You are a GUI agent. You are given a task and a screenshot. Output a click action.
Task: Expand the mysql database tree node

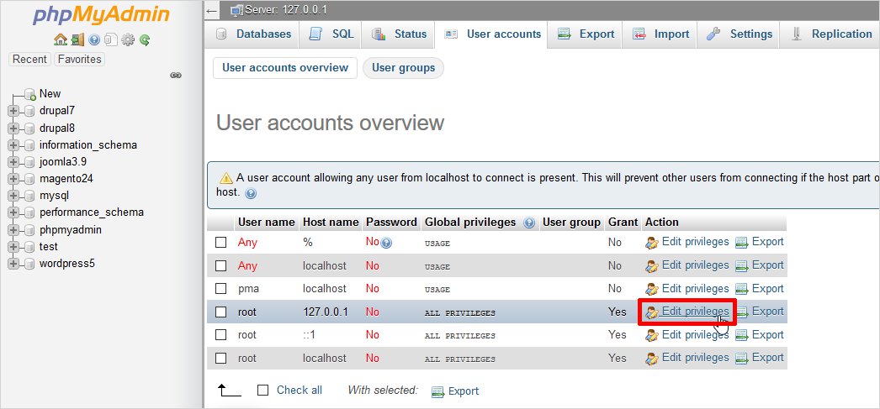13,196
